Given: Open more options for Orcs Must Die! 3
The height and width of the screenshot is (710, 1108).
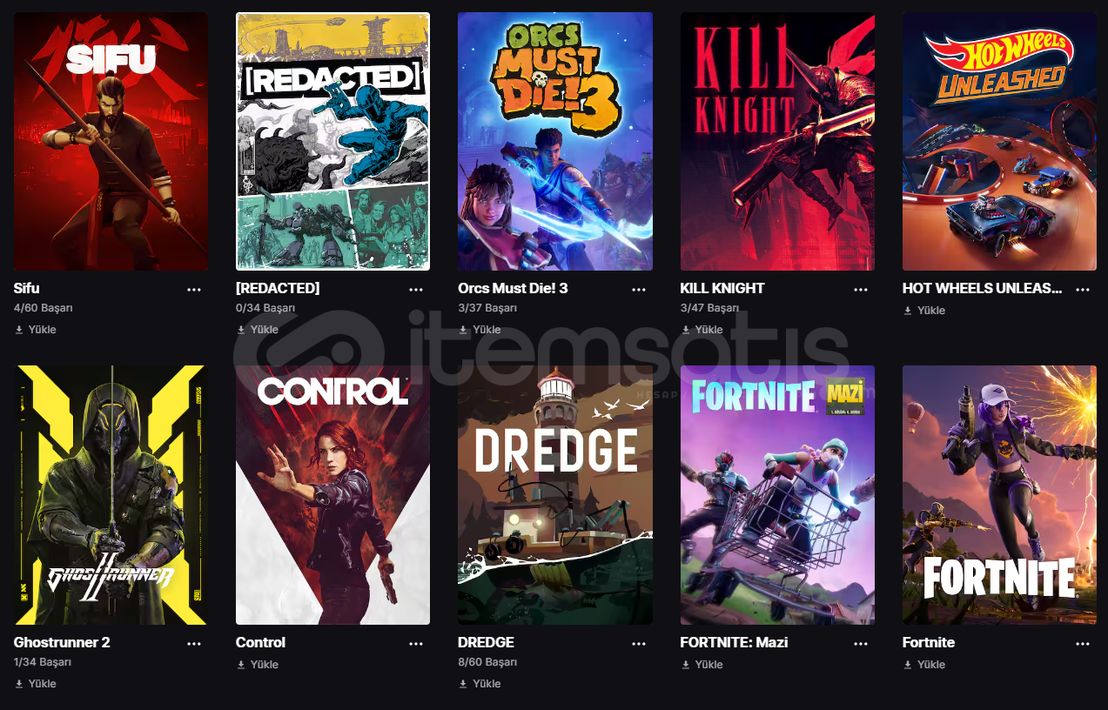Looking at the screenshot, I should (639, 290).
